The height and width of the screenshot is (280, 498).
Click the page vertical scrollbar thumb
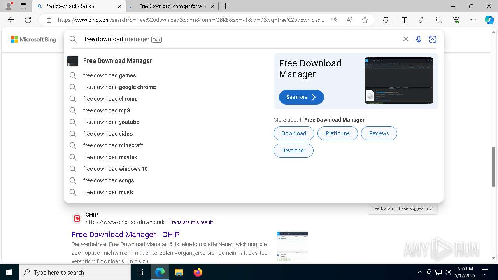494,166
